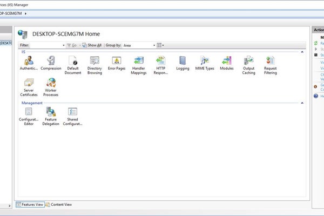Click the Start arrow icon in Actions
The height and width of the screenshot is (216, 324).
pyautogui.click(x=316, y=49)
